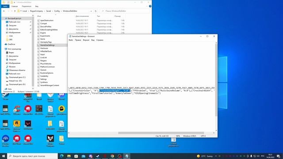
Task: Open the Mail app from the taskbar
Action: click(x=84, y=156)
